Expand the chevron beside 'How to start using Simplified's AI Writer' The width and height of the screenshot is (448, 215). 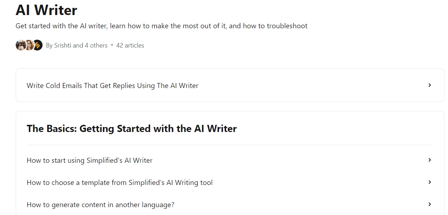(429, 160)
